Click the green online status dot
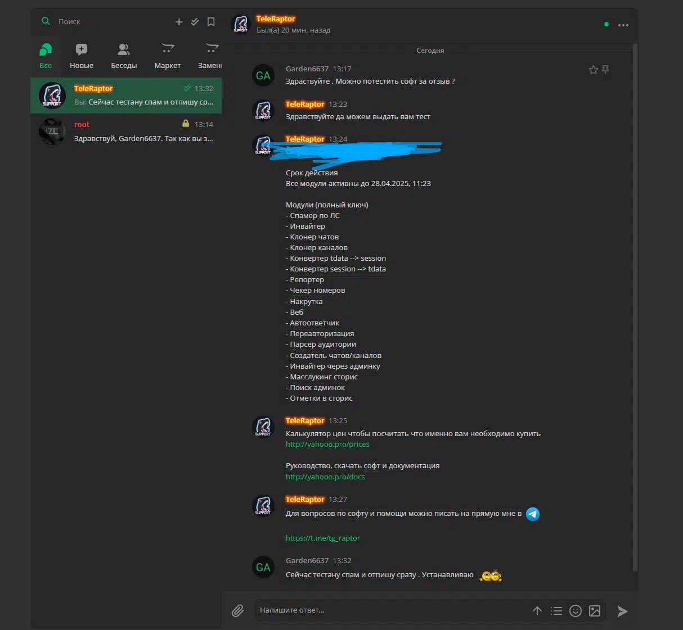This screenshot has width=683, height=630. (606, 24)
